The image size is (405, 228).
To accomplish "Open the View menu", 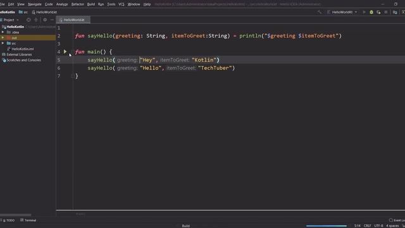I will [21, 4].
